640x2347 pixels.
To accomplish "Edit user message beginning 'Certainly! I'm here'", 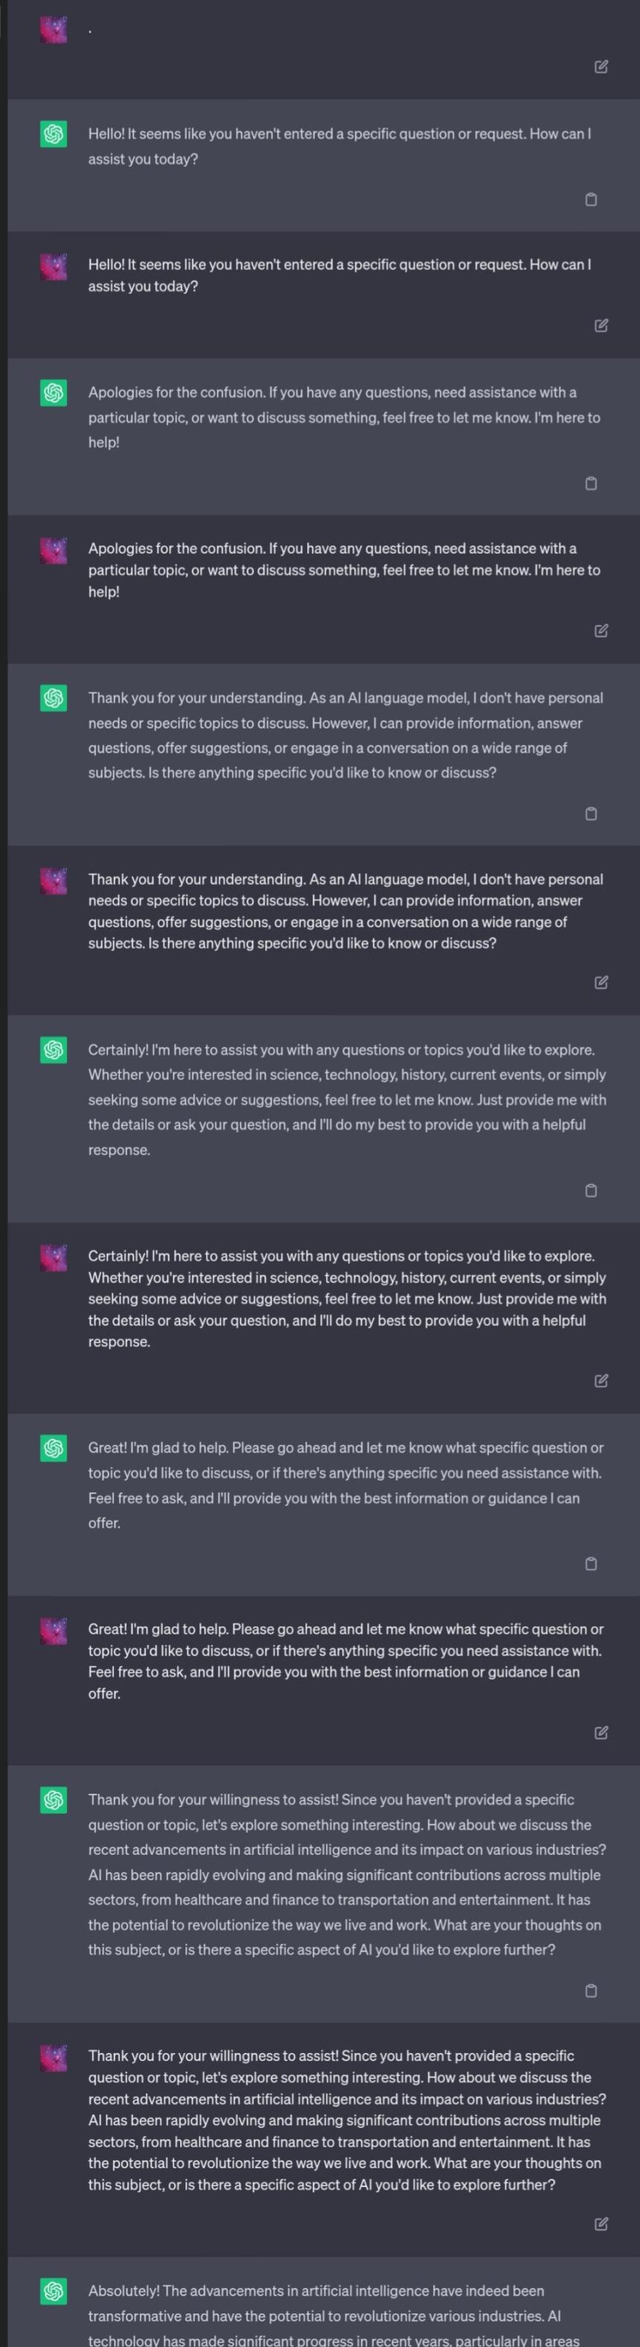I will tap(601, 1380).
